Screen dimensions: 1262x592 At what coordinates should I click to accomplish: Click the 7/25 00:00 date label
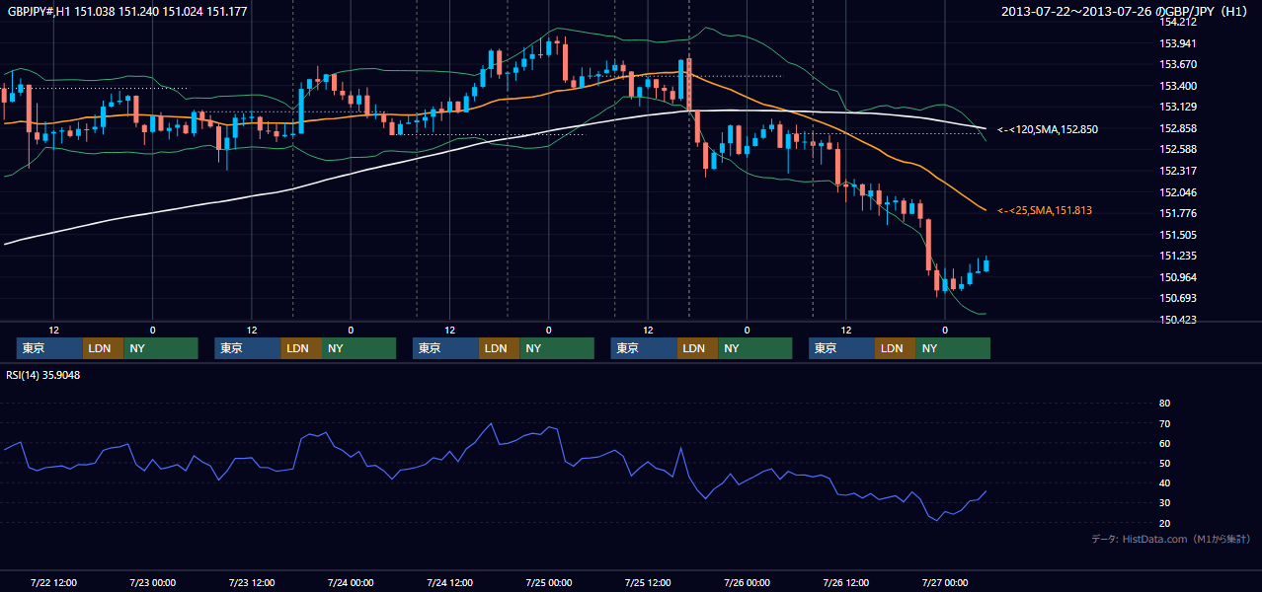[549, 583]
